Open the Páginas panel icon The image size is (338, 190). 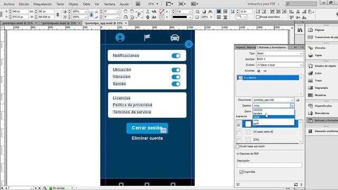tap(311, 30)
